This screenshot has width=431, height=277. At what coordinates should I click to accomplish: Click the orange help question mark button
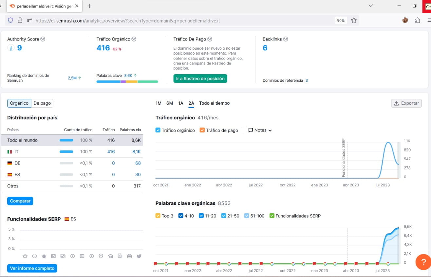coord(423,262)
